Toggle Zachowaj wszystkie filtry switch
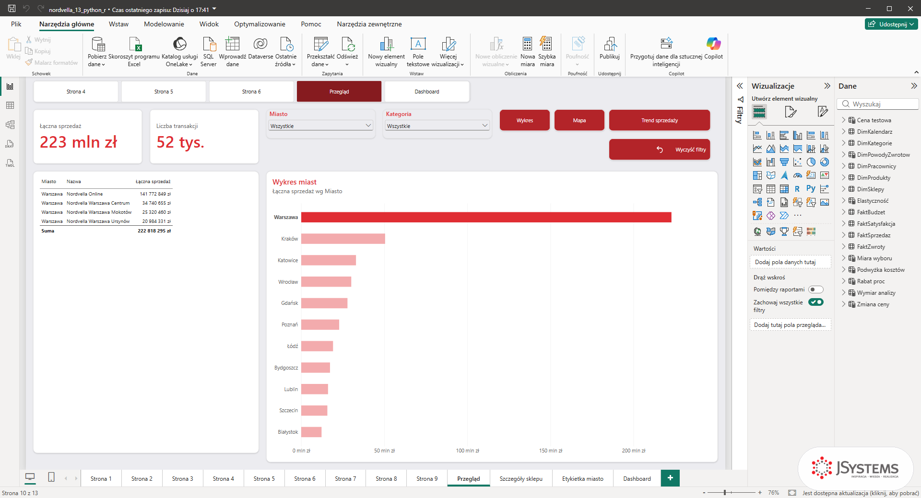 pos(815,302)
